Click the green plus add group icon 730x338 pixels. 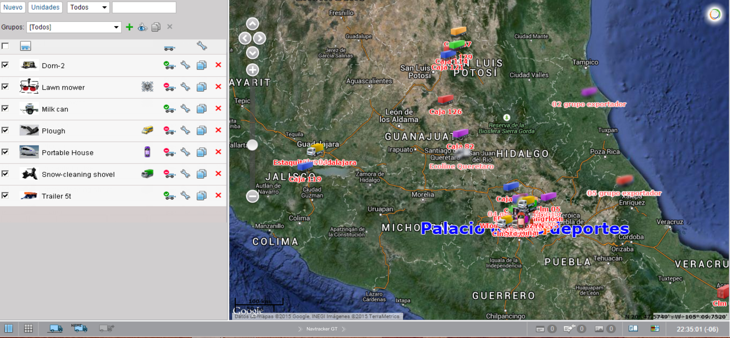(129, 27)
